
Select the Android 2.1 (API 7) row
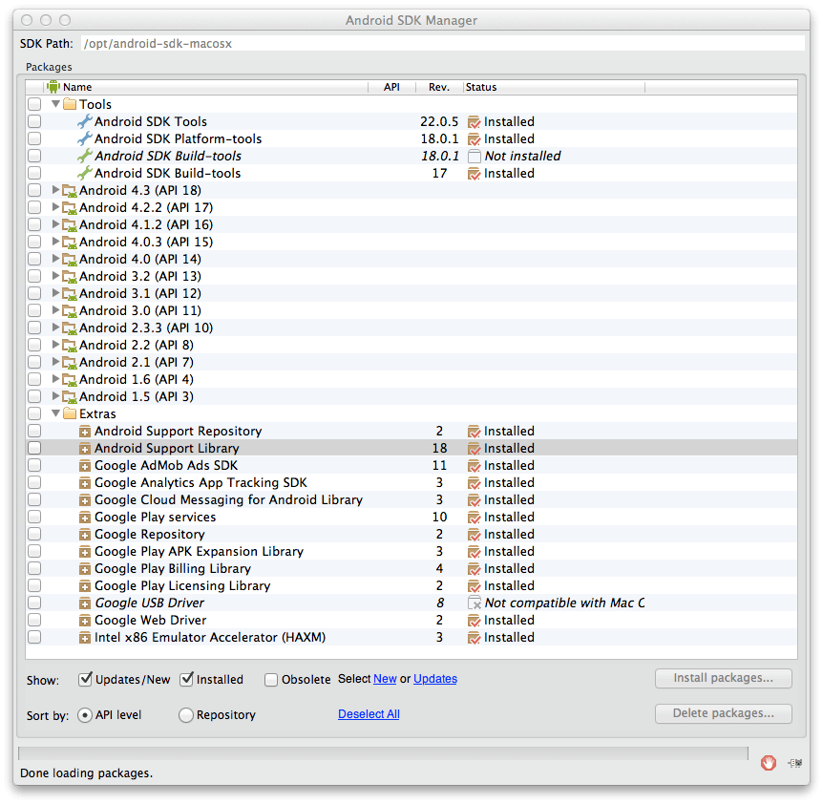(x=411, y=362)
